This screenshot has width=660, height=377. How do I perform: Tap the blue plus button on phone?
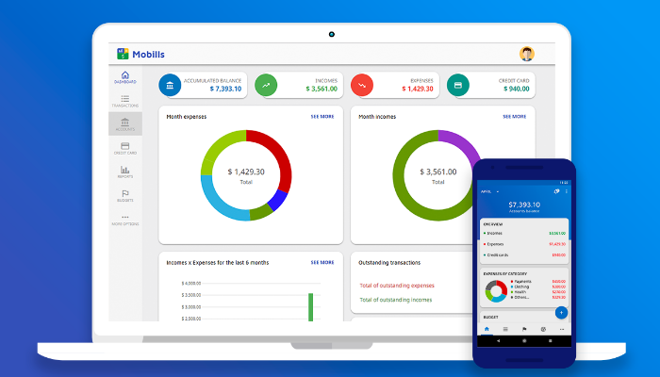[x=561, y=312]
